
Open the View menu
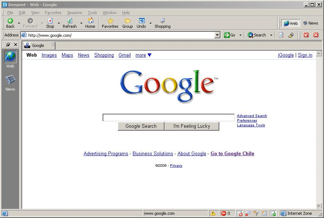point(35,13)
